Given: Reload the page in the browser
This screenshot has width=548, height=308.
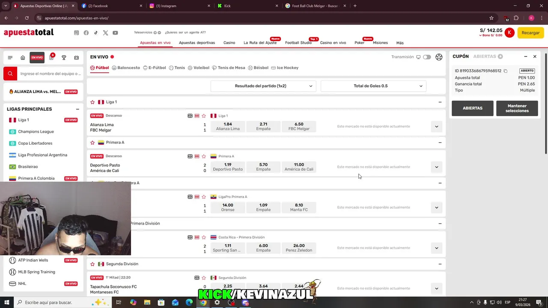Looking at the screenshot, I should pyautogui.click(x=27, y=18).
